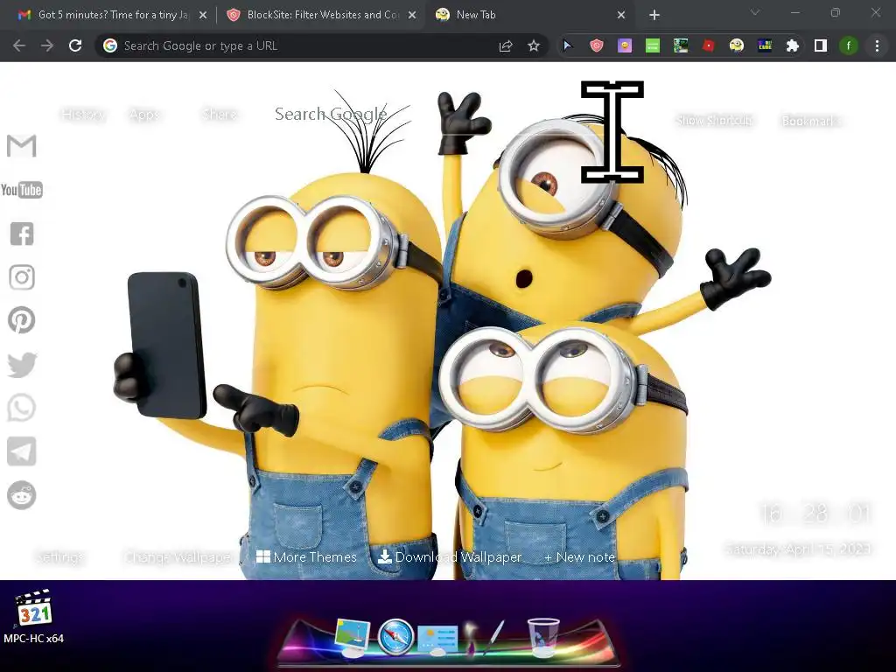This screenshot has height=672, width=896.
Task: Open the Twitter bird icon
Action: pos(22,365)
